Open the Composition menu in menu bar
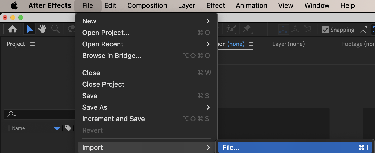This screenshot has width=375, height=153. pyautogui.click(x=147, y=5)
